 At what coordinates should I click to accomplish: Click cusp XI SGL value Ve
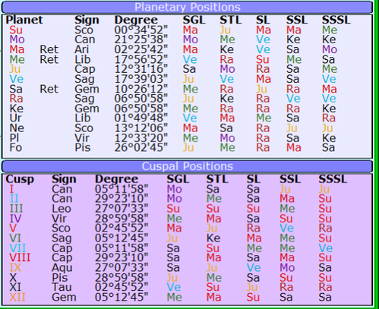click(x=174, y=287)
